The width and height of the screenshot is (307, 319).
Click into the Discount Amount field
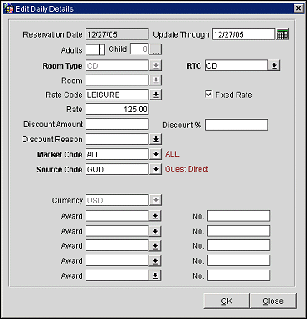(117, 124)
